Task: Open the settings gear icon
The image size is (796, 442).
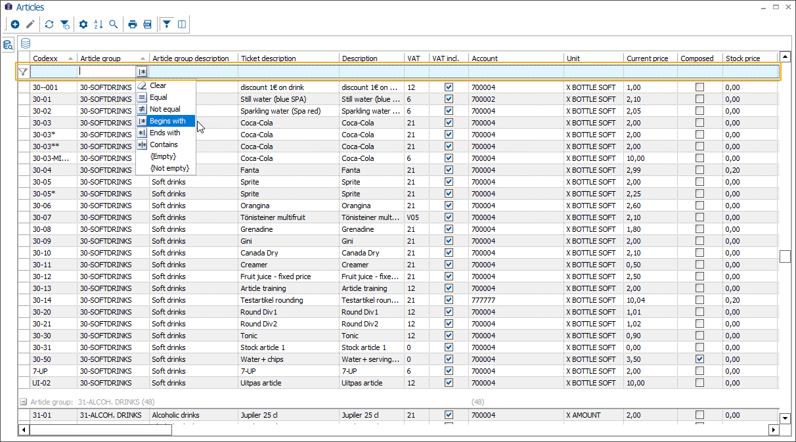Action: pyautogui.click(x=83, y=24)
